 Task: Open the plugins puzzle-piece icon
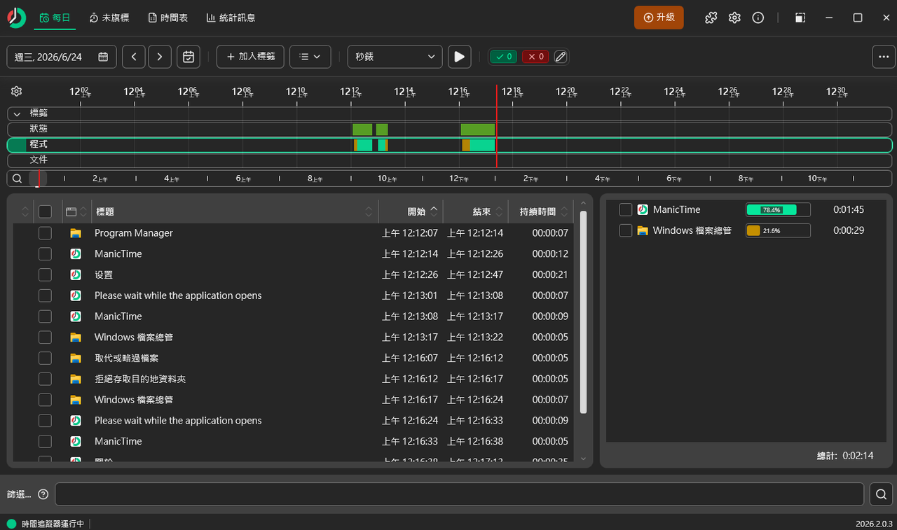tap(711, 18)
